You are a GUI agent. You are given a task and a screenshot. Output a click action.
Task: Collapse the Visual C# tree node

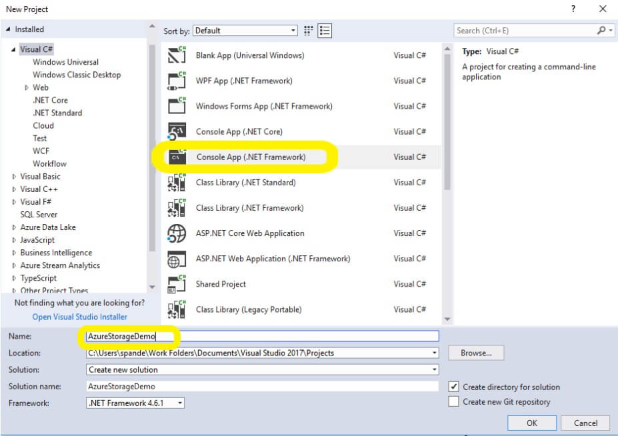click(x=13, y=49)
